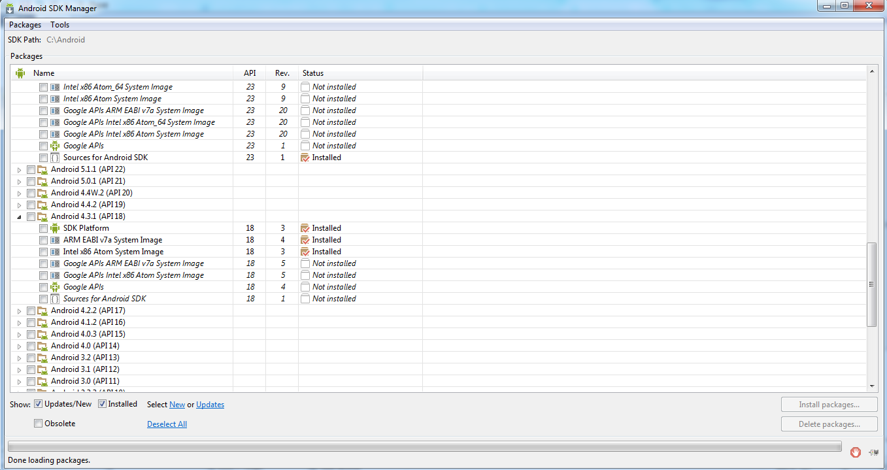The image size is (887, 470).
Task: Click Android 5.0.1 folder icon
Action: [42, 181]
